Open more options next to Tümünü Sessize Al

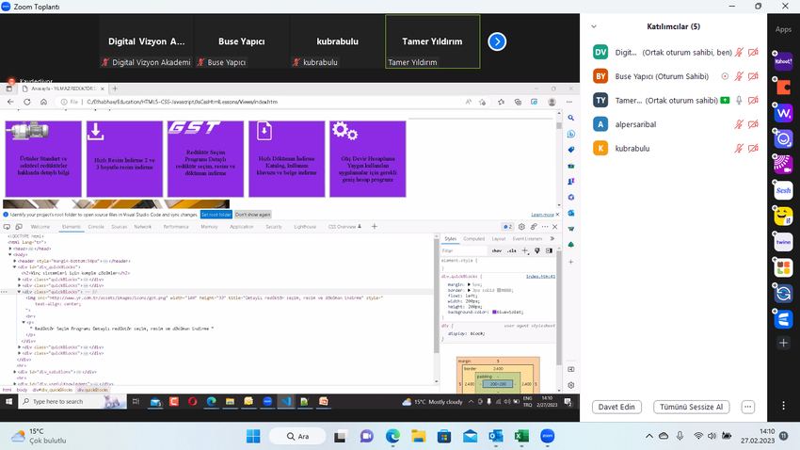point(748,407)
